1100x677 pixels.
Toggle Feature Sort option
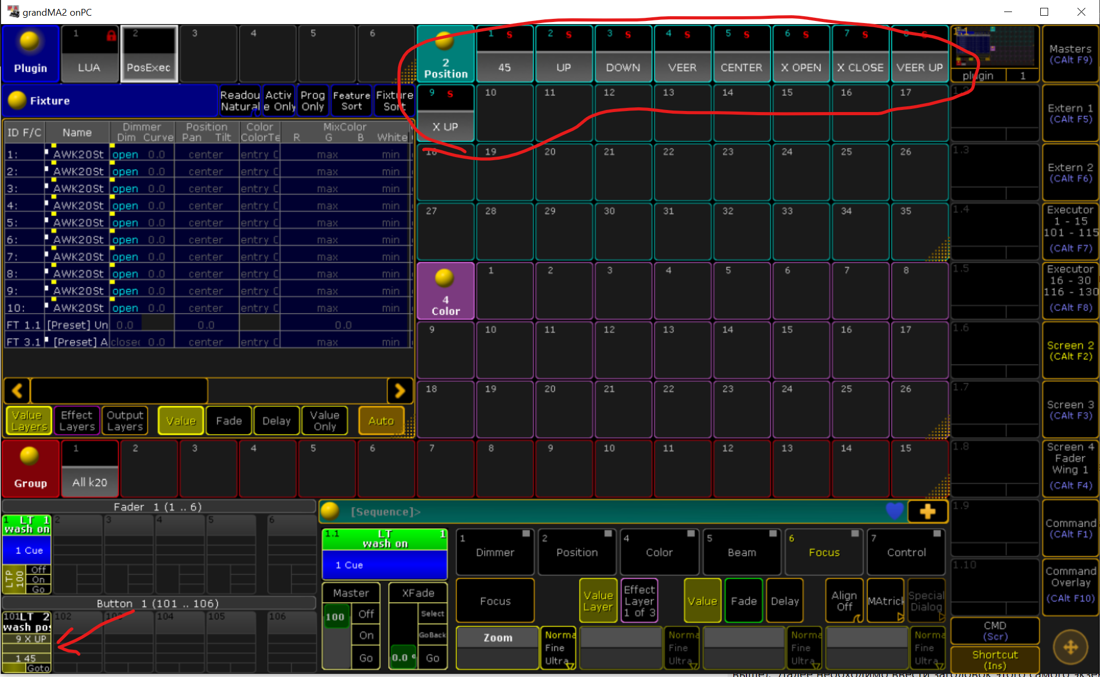click(351, 101)
